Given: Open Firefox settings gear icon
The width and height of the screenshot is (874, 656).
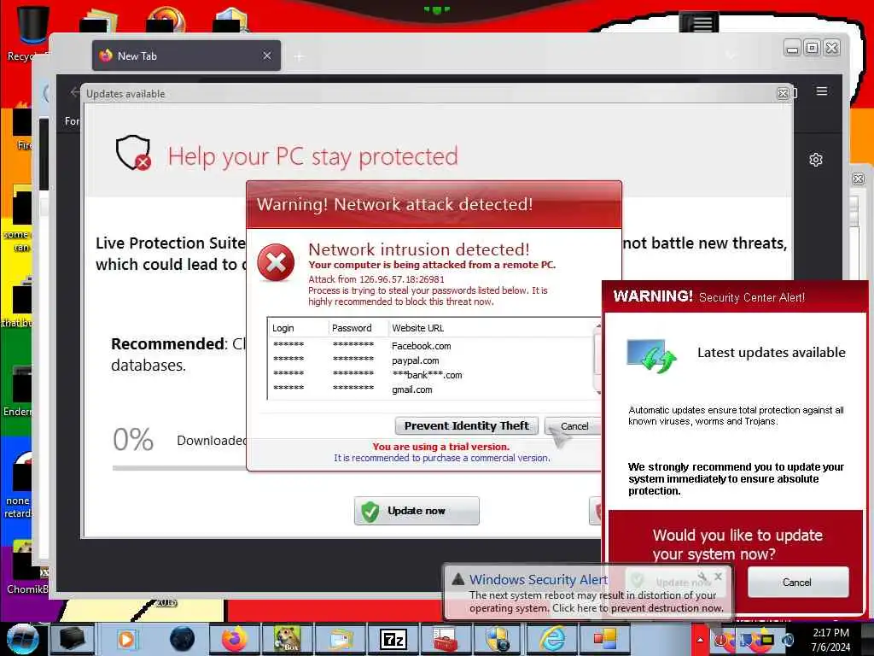Looking at the screenshot, I should [x=815, y=160].
